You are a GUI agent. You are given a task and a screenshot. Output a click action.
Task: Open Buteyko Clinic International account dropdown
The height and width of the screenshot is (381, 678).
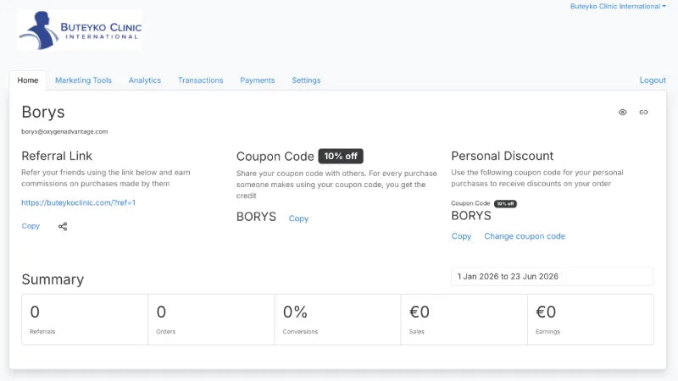tap(618, 7)
